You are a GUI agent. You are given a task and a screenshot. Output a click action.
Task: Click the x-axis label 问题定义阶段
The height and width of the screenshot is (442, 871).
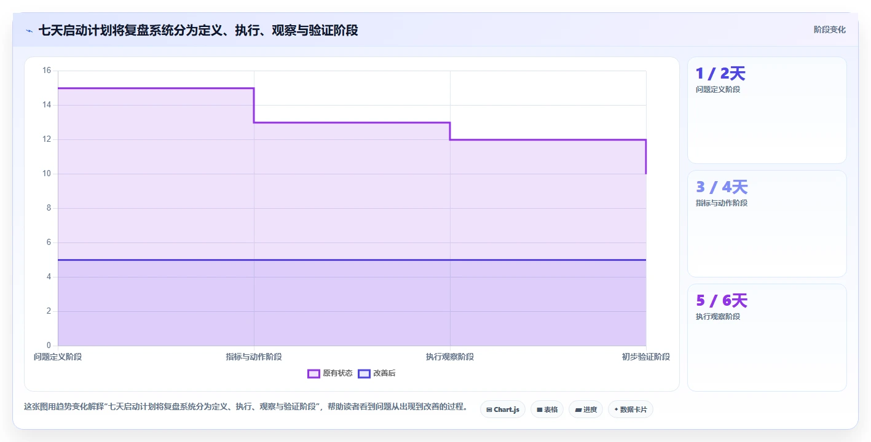[58, 357]
